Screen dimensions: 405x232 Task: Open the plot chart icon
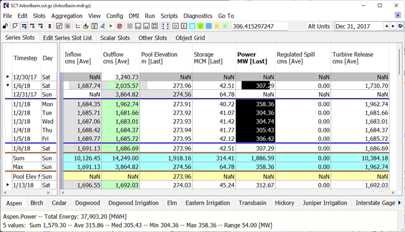click(78, 26)
